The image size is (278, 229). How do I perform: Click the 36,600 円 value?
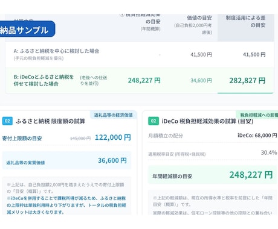coord(112,160)
